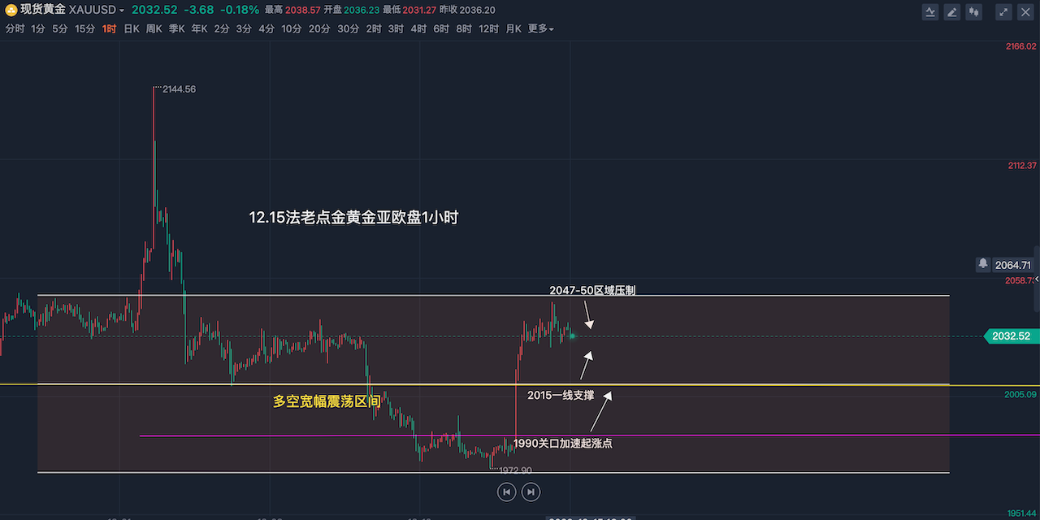This screenshot has width=1040, height=520.
Task: Expand the chart to fullscreen
Action: (x=1004, y=11)
